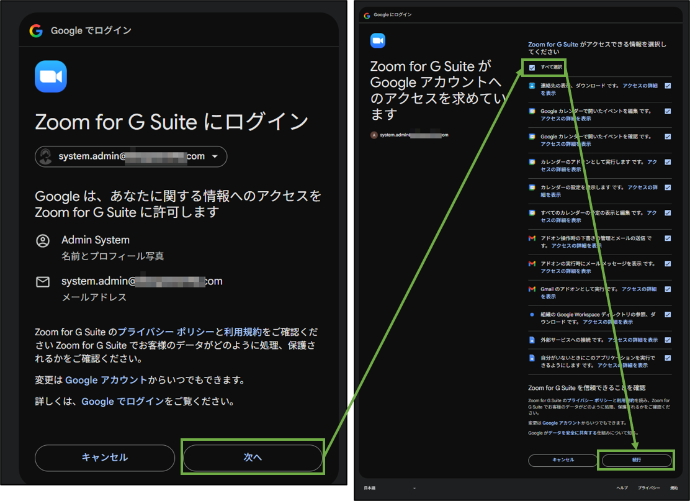The height and width of the screenshot is (501, 690).
Task: Click キャンセル in the right consent dialog
Action: (563, 460)
